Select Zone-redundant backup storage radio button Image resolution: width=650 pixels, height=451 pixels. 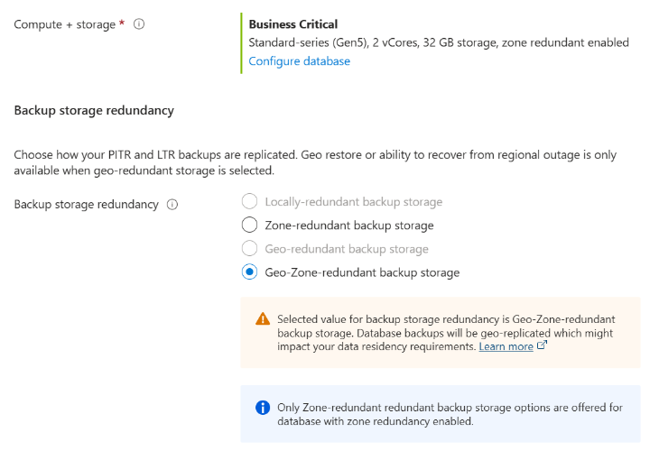249,225
